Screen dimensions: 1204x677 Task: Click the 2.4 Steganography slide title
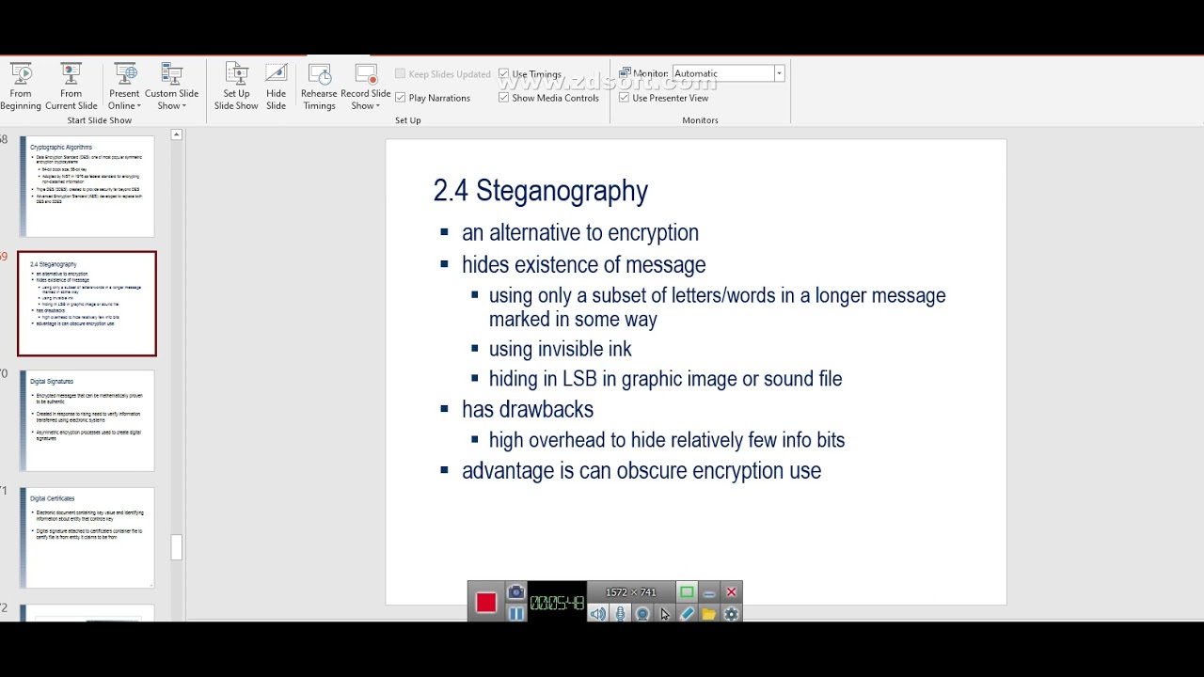tap(540, 191)
